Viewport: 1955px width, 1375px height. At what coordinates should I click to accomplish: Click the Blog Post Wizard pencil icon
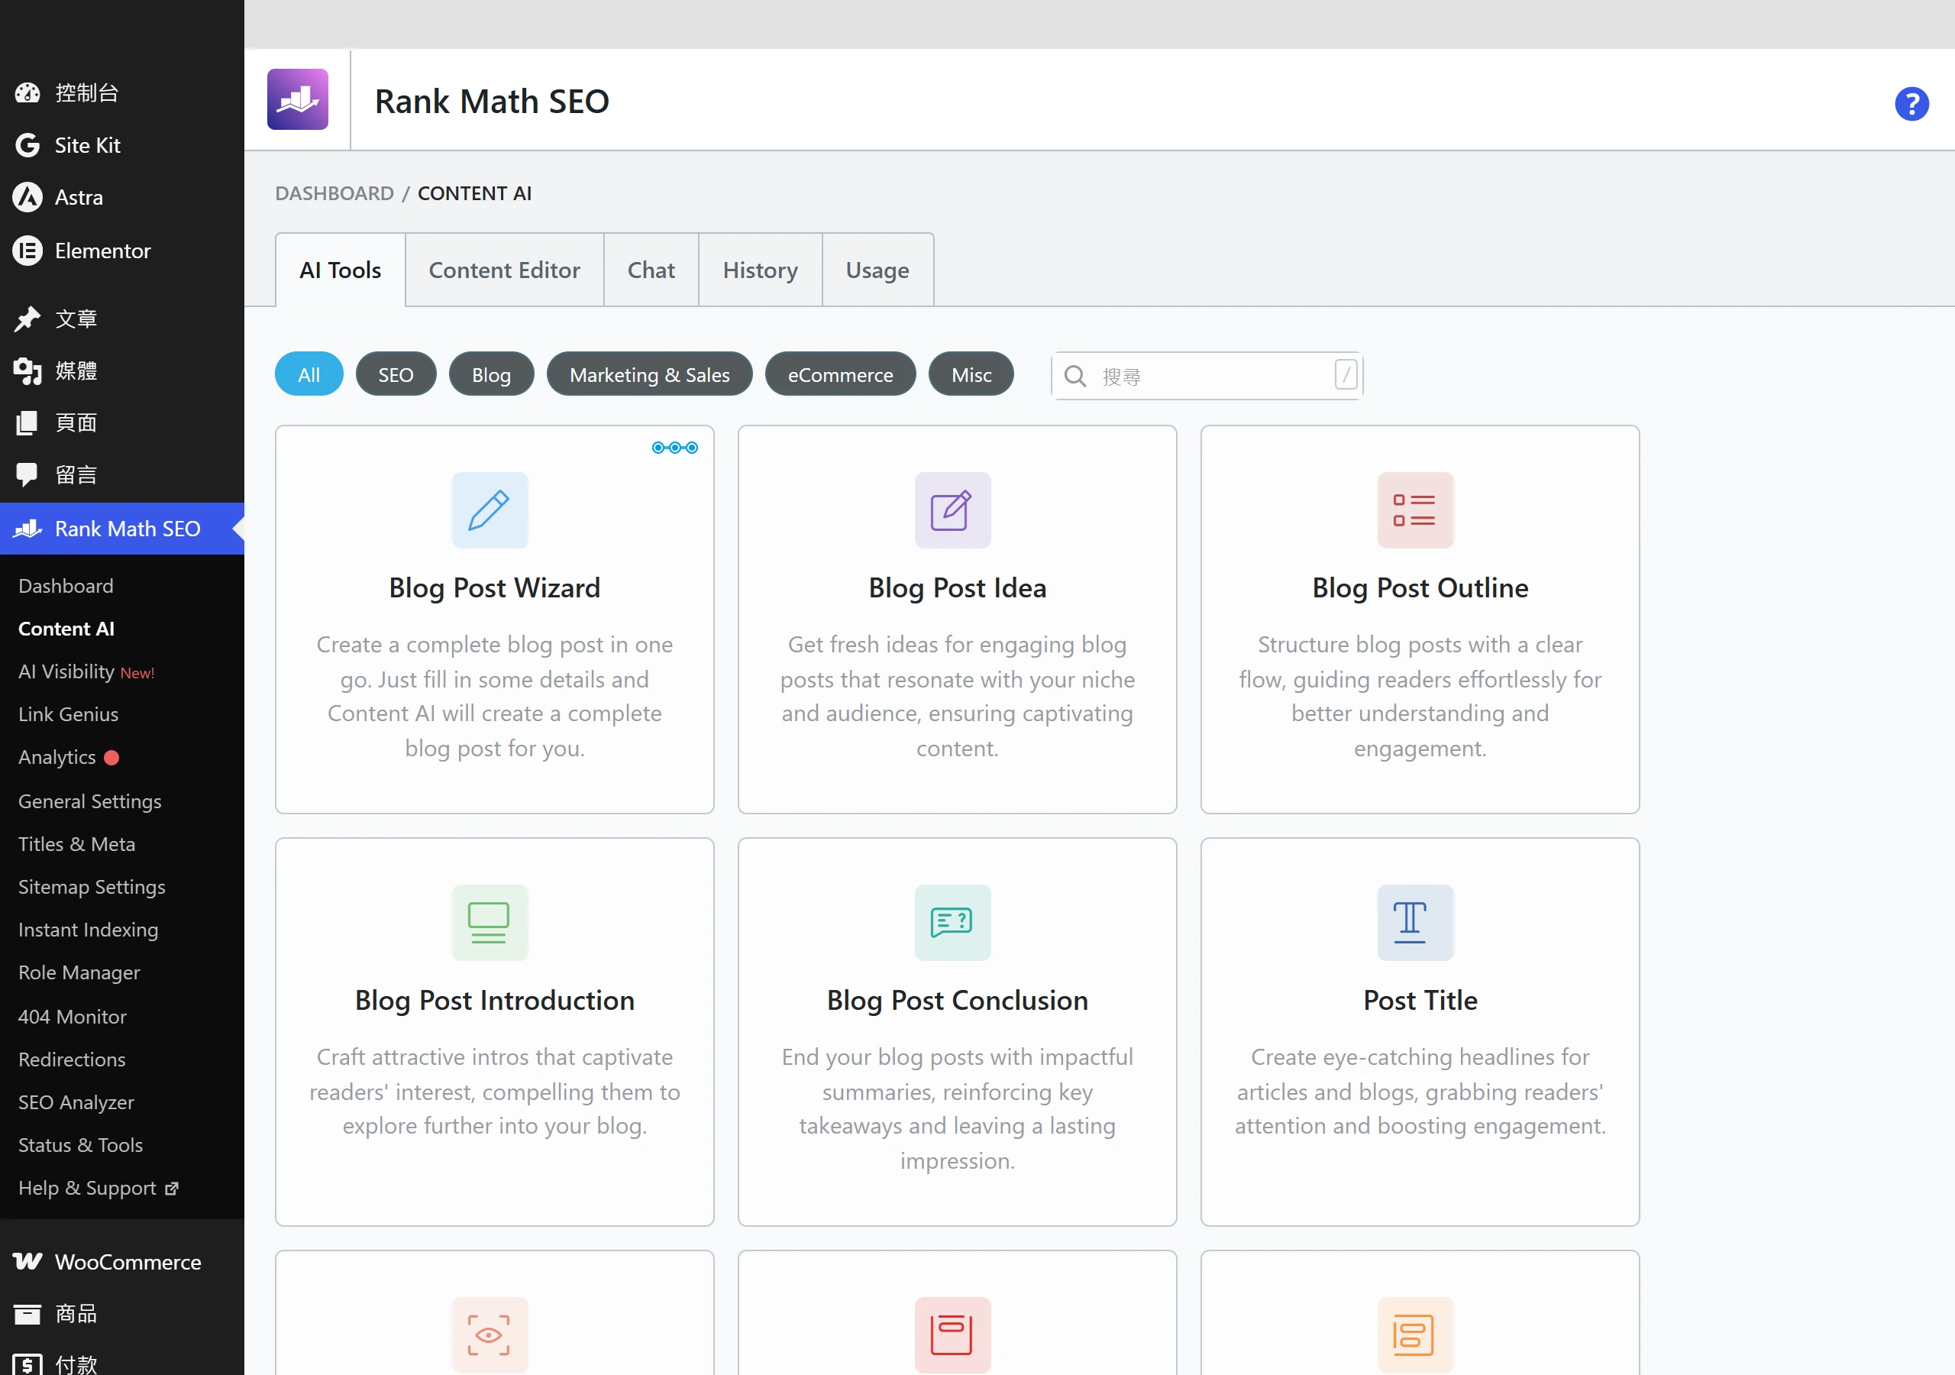[x=490, y=510]
